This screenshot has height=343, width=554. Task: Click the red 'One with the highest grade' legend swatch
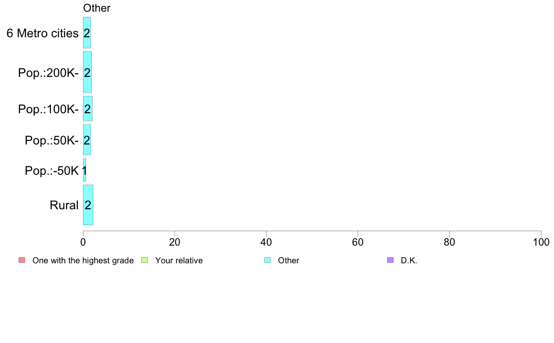[x=22, y=261]
